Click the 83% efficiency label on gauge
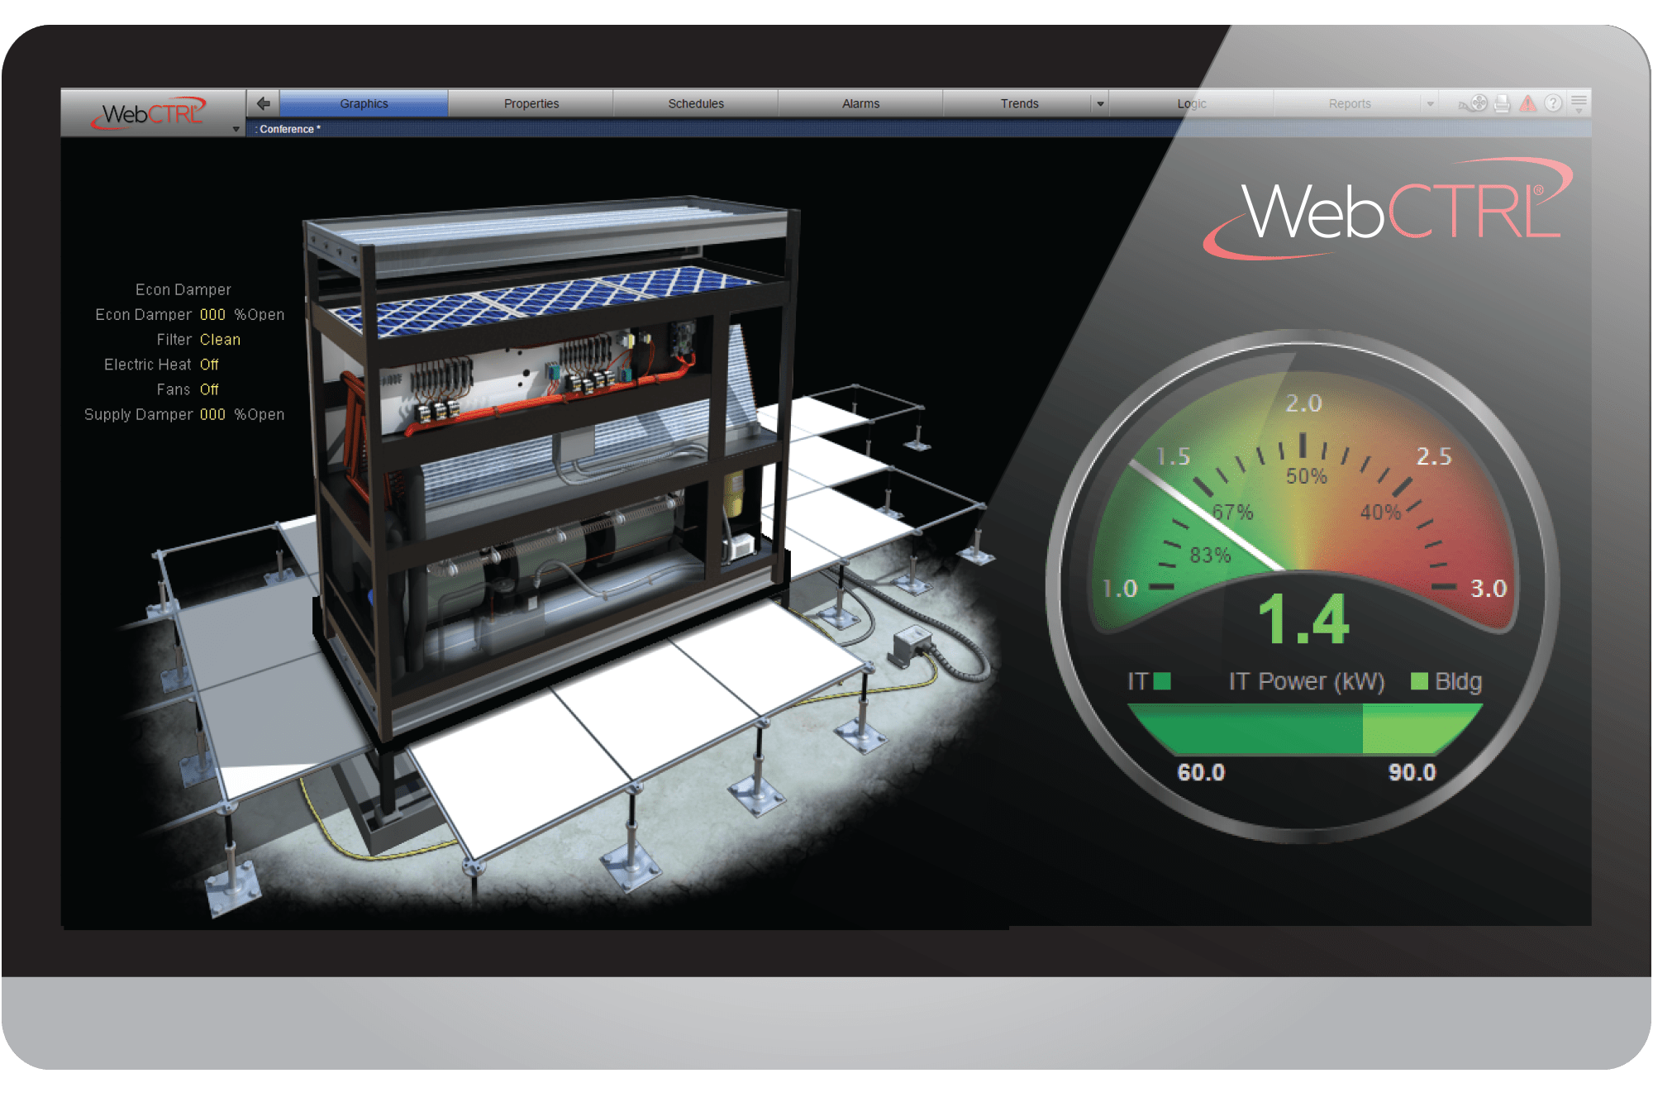The width and height of the screenshot is (1653, 1102). pos(1210,556)
